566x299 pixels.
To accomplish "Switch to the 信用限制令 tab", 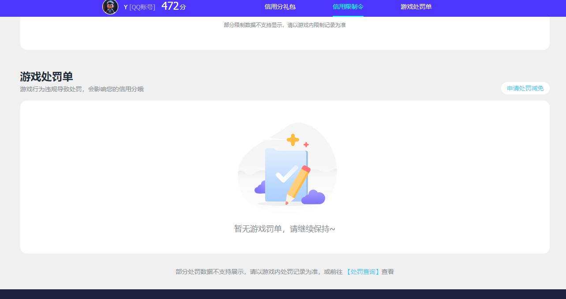I will click(348, 7).
